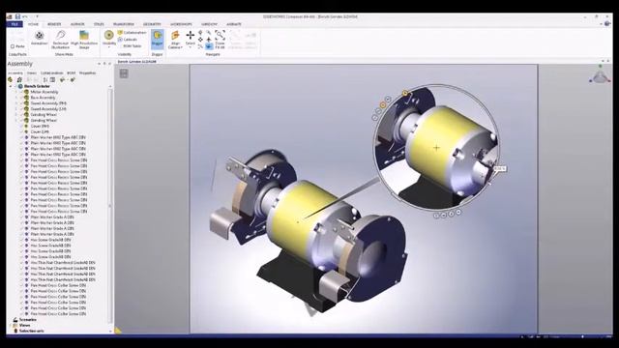Click the Visibility icon in the ribbon

tap(109, 35)
